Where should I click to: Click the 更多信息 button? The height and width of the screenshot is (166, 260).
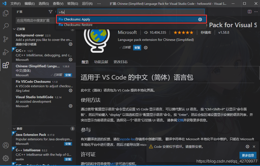[248, 155]
